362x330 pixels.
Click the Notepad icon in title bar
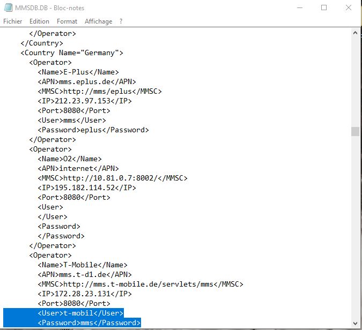[8, 7]
